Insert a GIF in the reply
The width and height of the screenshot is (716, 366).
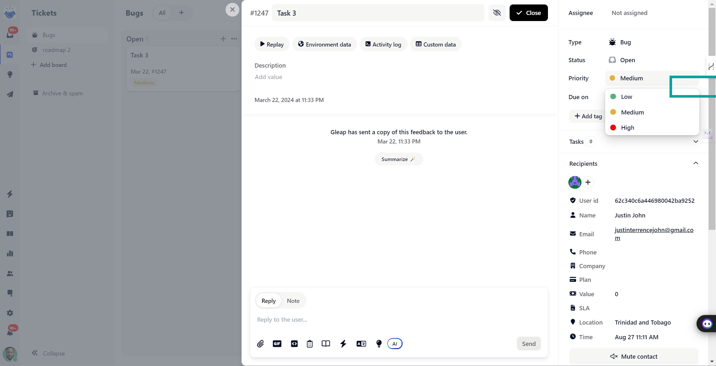[x=277, y=344]
